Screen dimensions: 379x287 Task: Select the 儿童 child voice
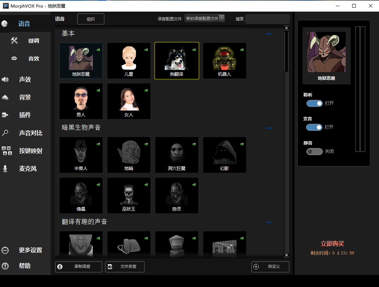[129, 61]
